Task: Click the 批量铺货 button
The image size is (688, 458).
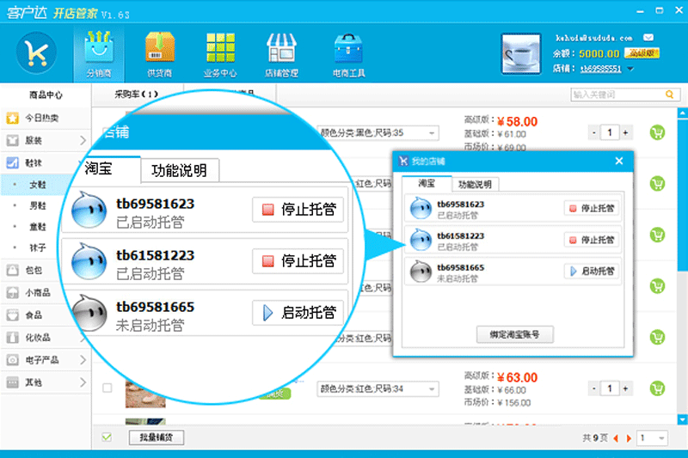Action: [157, 437]
